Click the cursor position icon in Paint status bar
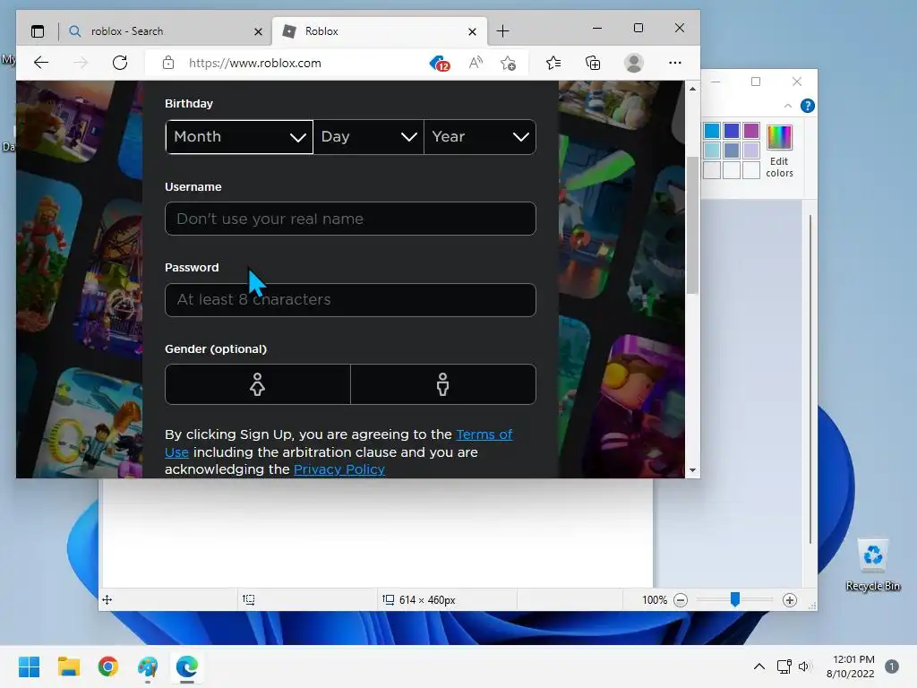Image resolution: width=917 pixels, height=688 pixels. tap(107, 599)
